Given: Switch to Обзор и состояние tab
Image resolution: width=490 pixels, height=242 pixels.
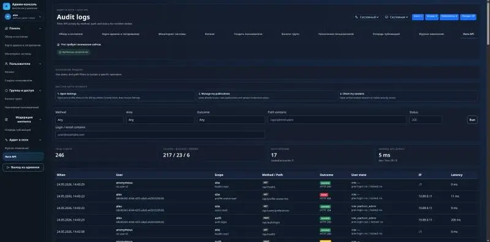Looking at the screenshot, I should pyautogui.click(x=70, y=34).
